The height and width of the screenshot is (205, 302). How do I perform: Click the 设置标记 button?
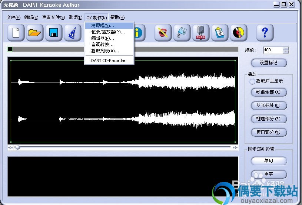(269, 63)
